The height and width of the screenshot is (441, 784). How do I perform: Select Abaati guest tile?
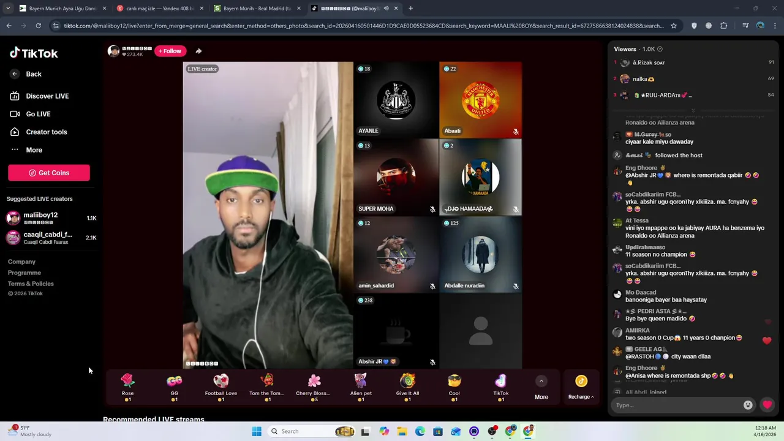(x=480, y=99)
